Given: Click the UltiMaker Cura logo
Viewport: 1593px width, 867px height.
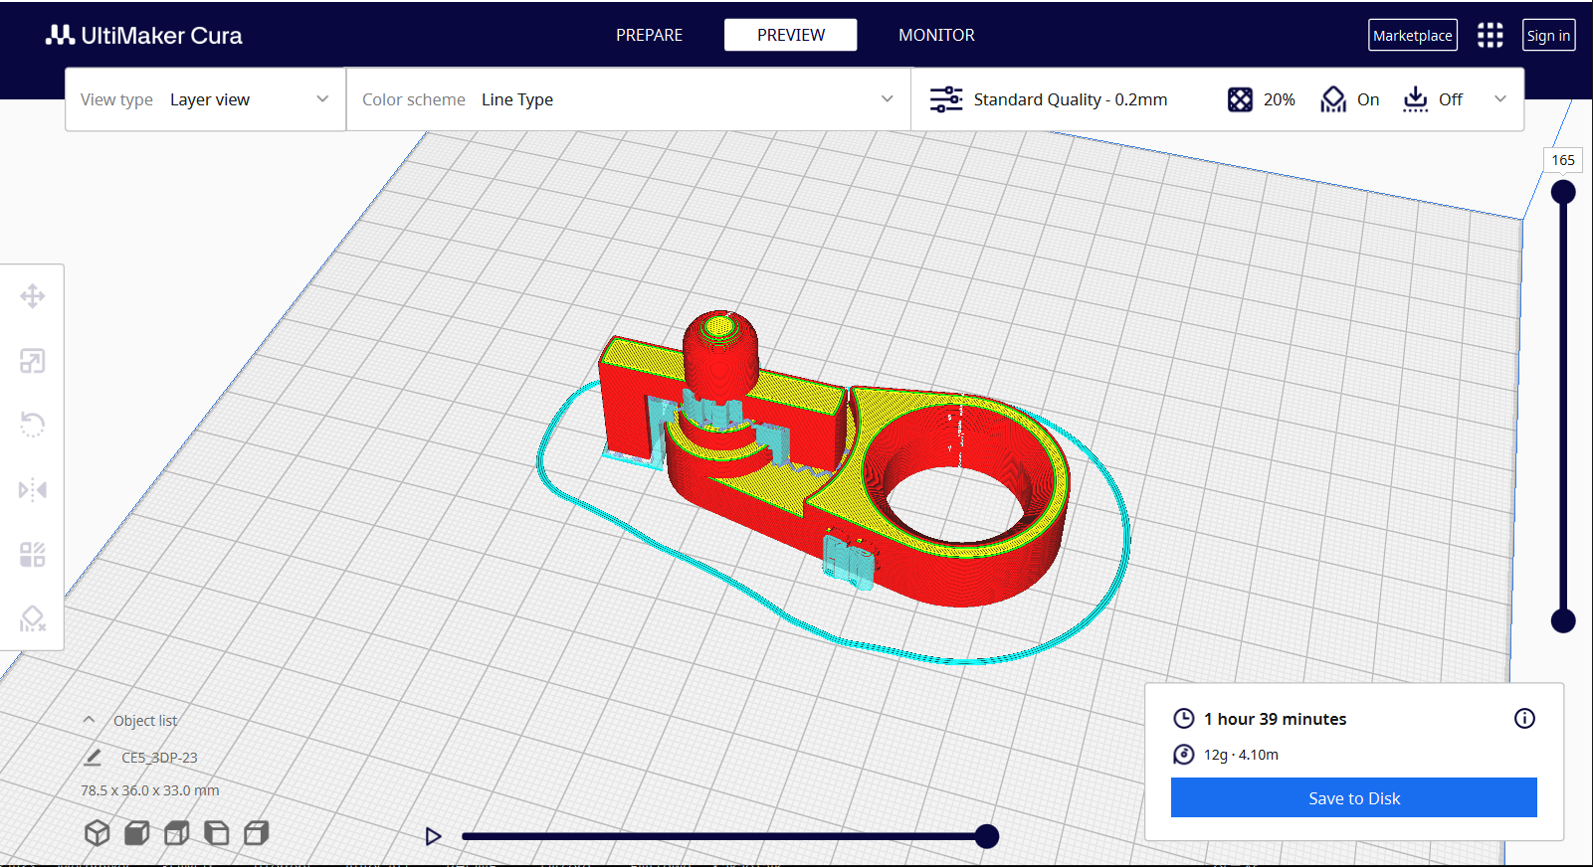Looking at the screenshot, I should [144, 36].
